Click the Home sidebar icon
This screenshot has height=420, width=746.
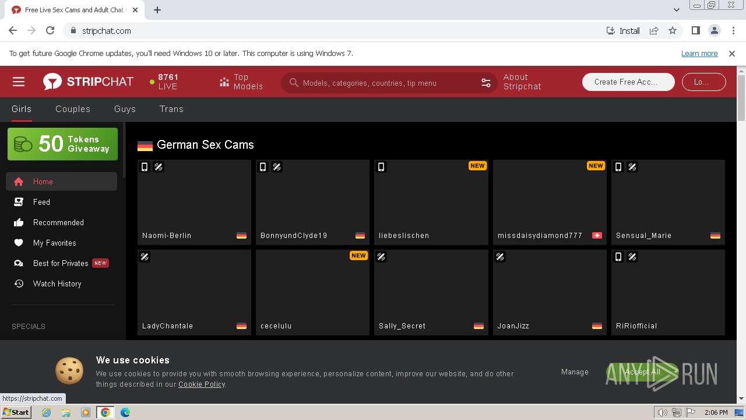click(19, 181)
